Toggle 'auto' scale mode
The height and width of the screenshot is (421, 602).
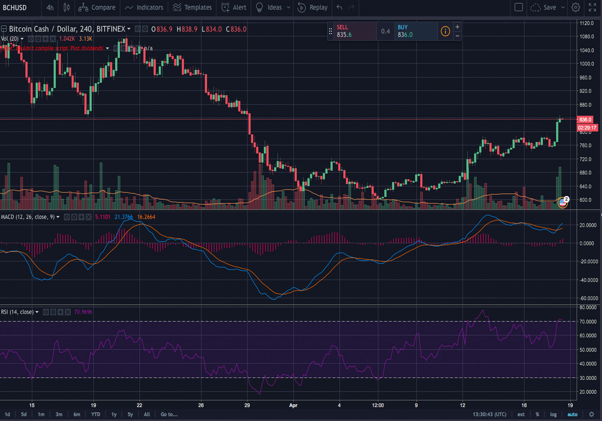coord(572,414)
